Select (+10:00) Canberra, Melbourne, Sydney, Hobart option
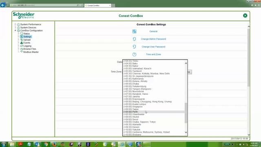Viewport: 261px width, 147px height. 154,132
